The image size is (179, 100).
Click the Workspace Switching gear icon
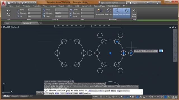[152, 97]
